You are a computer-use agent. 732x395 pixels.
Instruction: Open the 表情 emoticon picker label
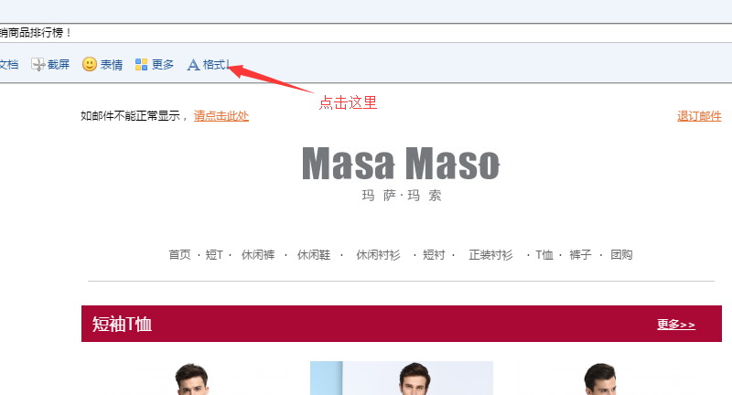(x=112, y=64)
